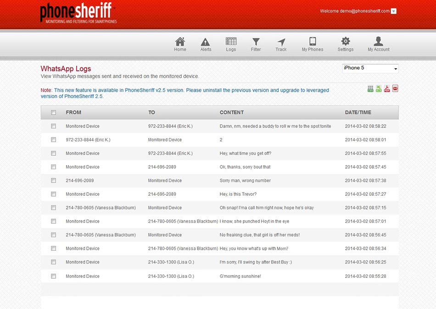The height and width of the screenshot is (309, 436).
Task: Open the Alerts section
Action: tap(205, 44)
